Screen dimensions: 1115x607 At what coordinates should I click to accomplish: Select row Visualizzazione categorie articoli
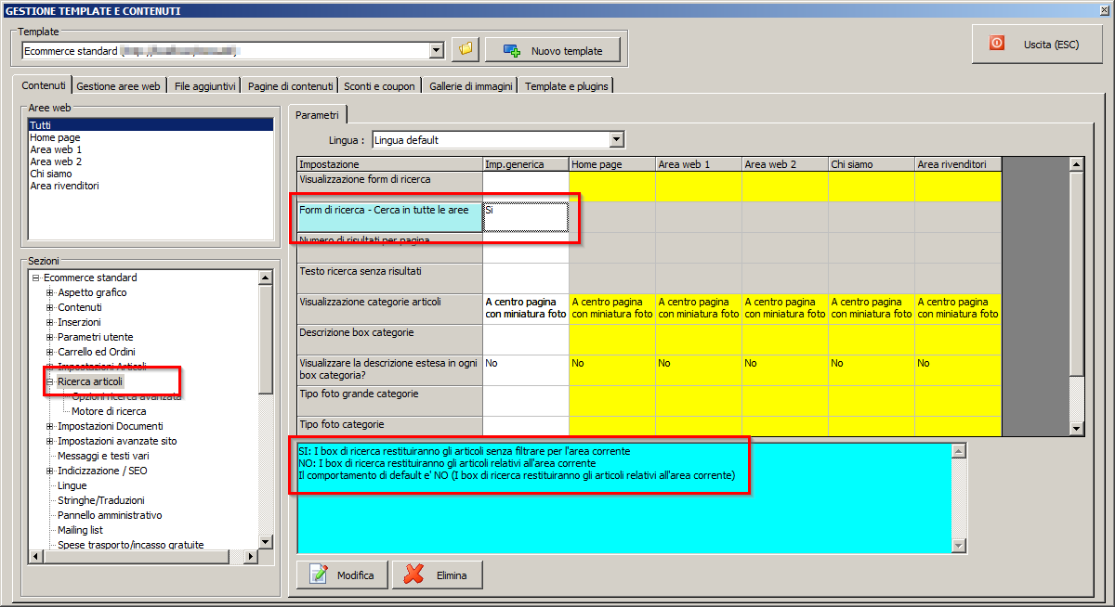coord(389,309)
